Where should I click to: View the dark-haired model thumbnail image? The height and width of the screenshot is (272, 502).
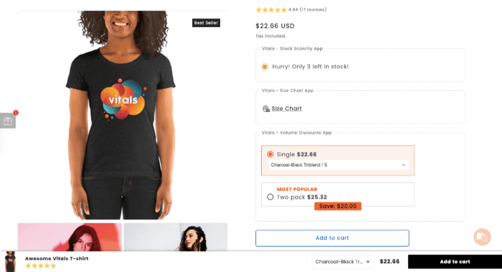point(175,237)
